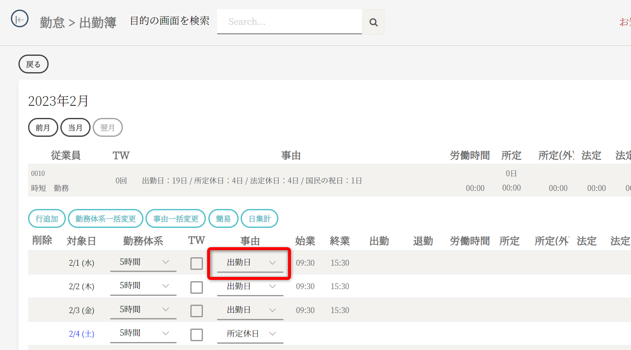Enable TW checkbox on 2/3 (金) row
Image resolution: width=631 pixels, height=350 pixels.
tap(197, 311)
